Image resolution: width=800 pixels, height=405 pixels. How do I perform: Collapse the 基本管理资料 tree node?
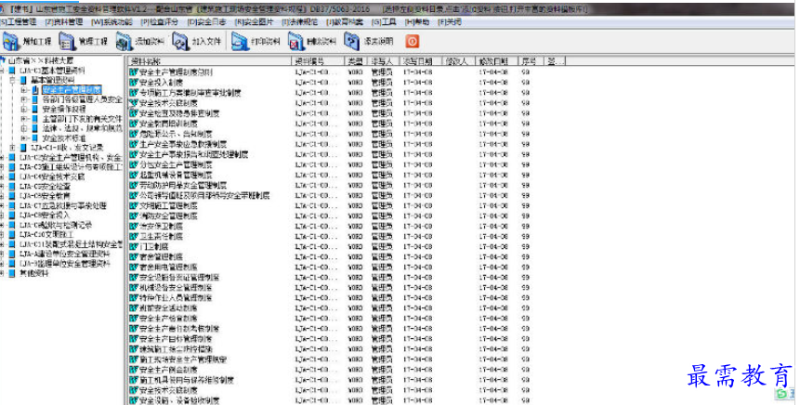(x=13, y=80)
